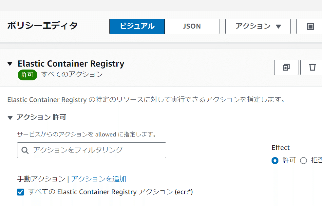322x206 pixels.
Task: Click the Elastic Container Registry section title
Action: point(71,64)
